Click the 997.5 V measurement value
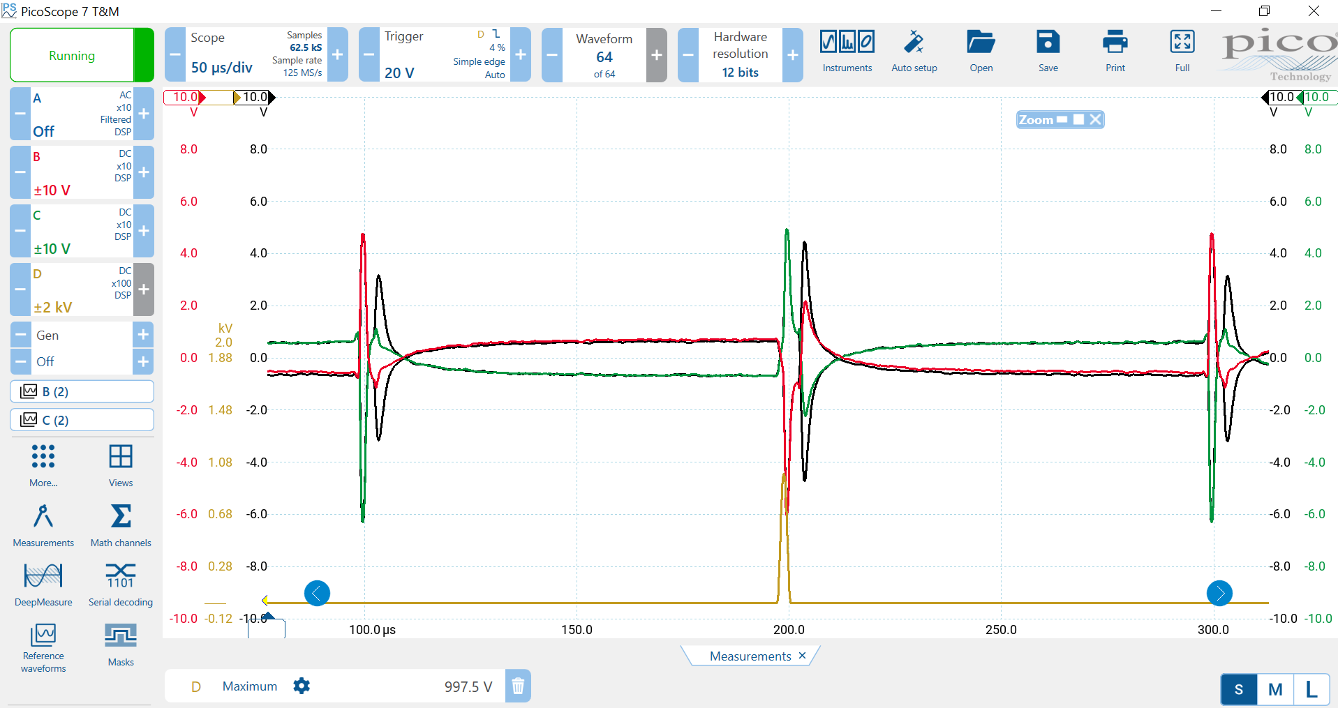 pyautogui.click(x=468, y=686)
